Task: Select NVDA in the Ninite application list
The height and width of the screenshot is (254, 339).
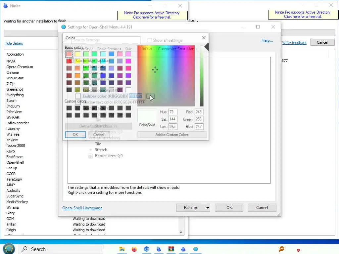Action: [11, 61]
